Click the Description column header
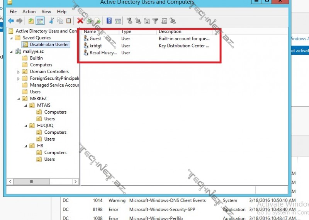309x220 pixels. [170, 32]
